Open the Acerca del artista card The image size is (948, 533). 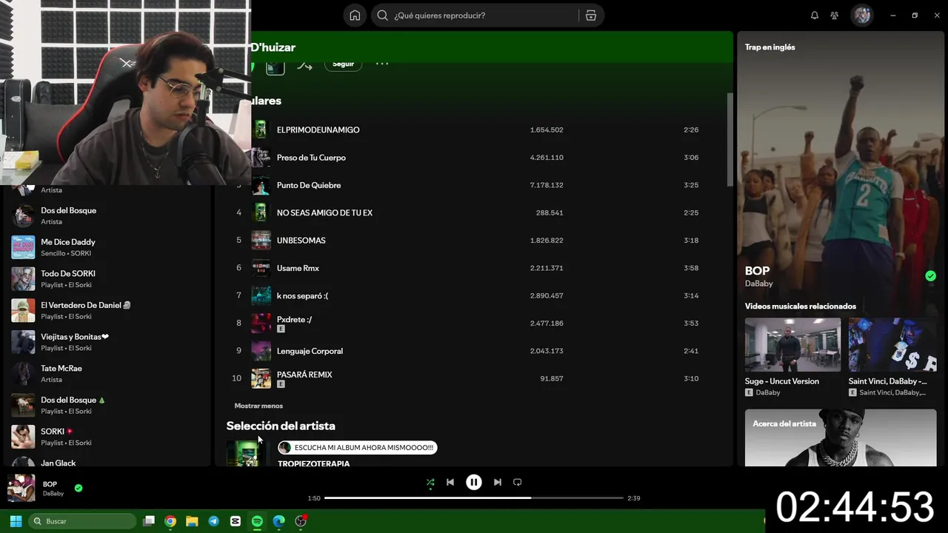[841, 438]
